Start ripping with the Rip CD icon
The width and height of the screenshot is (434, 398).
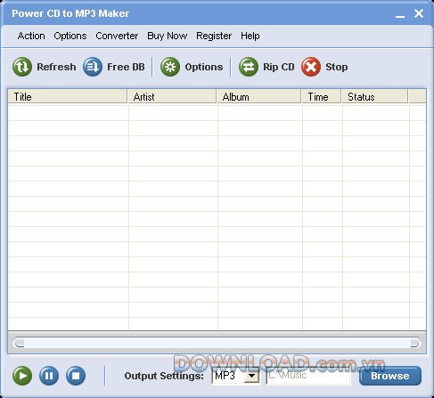point(249,67)
